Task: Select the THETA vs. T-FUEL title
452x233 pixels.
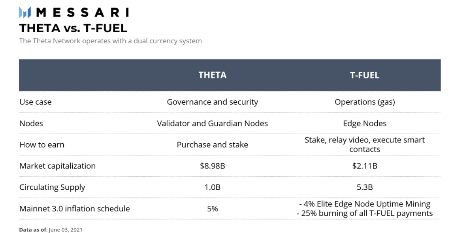Action: [x=73, y=28]
